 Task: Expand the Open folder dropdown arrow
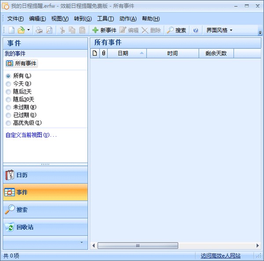(x=29, y=30)
